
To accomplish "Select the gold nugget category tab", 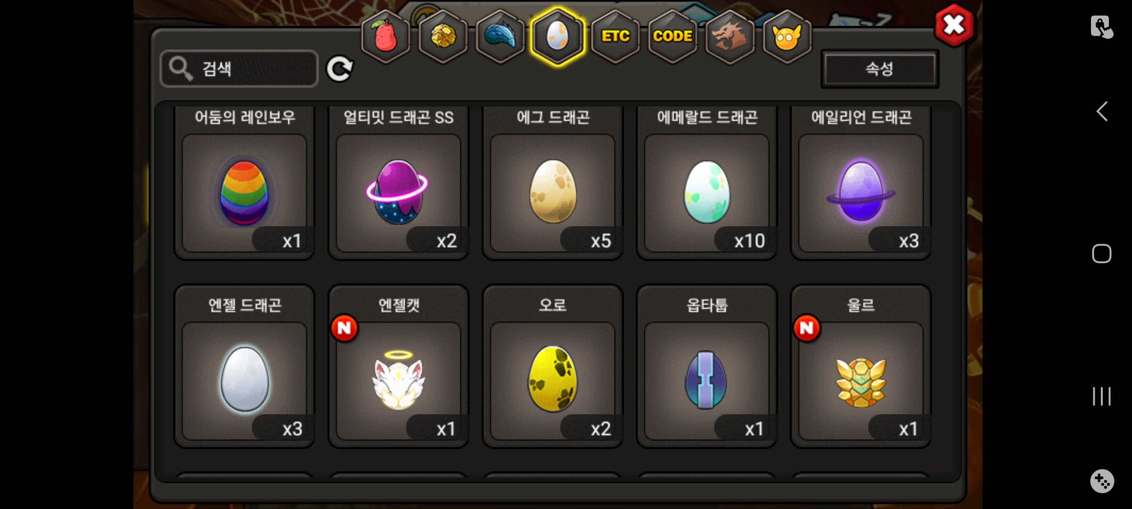I will pyautogui.click(x=443, y=36).
